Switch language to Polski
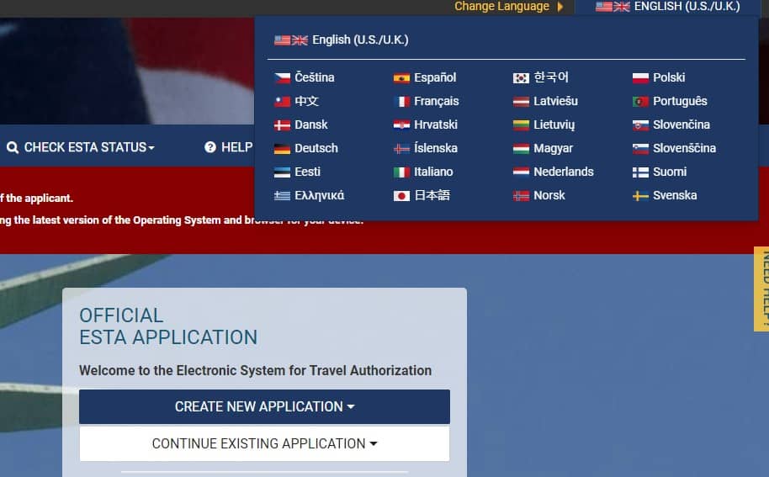This screenshot has width=769, height=477. tap(659, 77)
